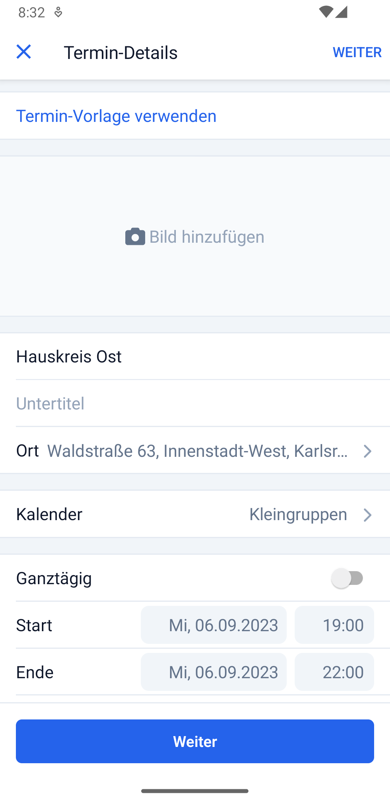
Task: Close the Termin-Details screen with the X icon
Action: tap(24, 52)
